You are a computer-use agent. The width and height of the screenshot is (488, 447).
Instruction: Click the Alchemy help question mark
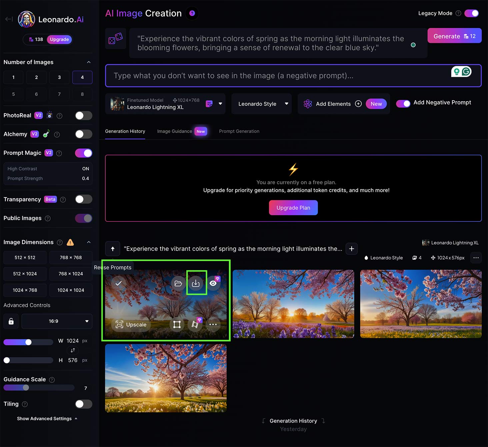[x=57, y=135]
